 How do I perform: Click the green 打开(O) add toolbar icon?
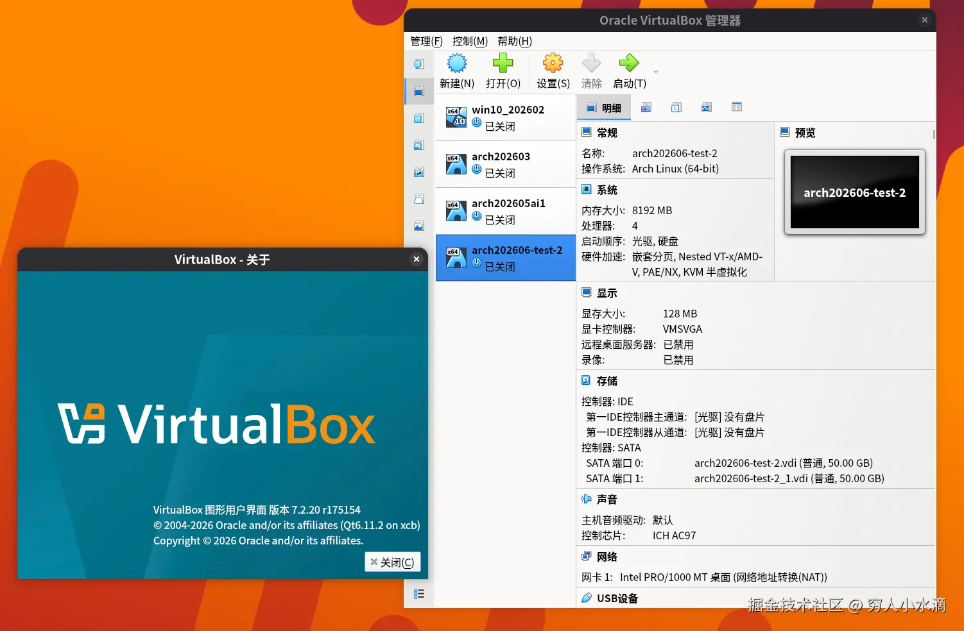pyautogui.click(x=503, y=63)
